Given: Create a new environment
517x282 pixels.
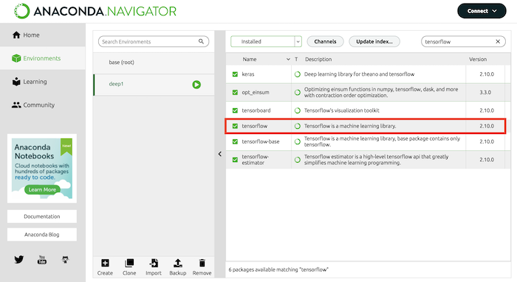Looking at the screenshot, I should (x=105, y=267).
